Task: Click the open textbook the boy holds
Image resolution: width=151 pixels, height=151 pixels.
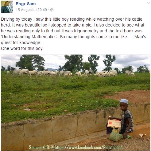Action: [x=114, y=123]
